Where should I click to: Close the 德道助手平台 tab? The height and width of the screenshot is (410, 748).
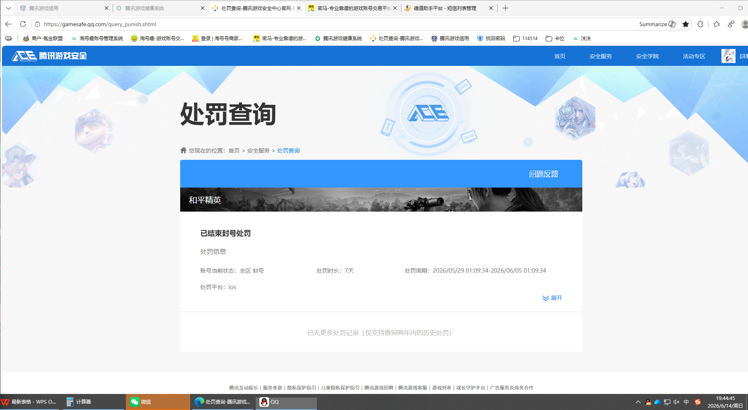(x=491, y=8)
